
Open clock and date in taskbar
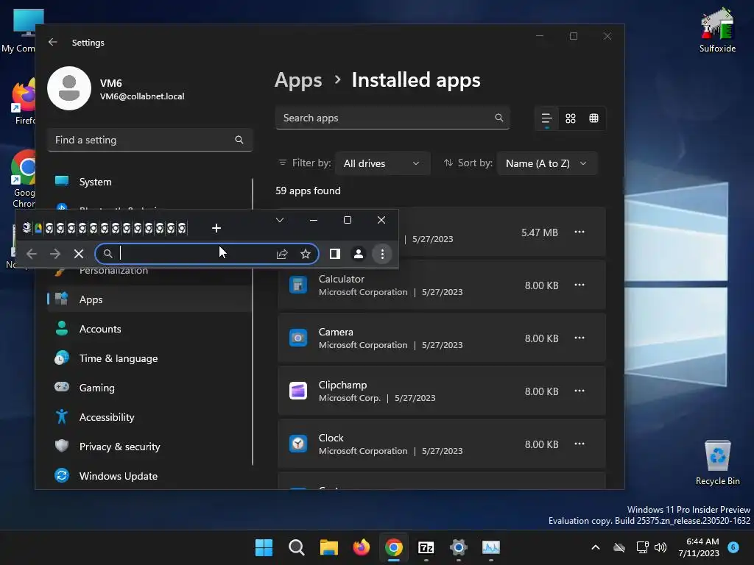[x=698, y=547]
